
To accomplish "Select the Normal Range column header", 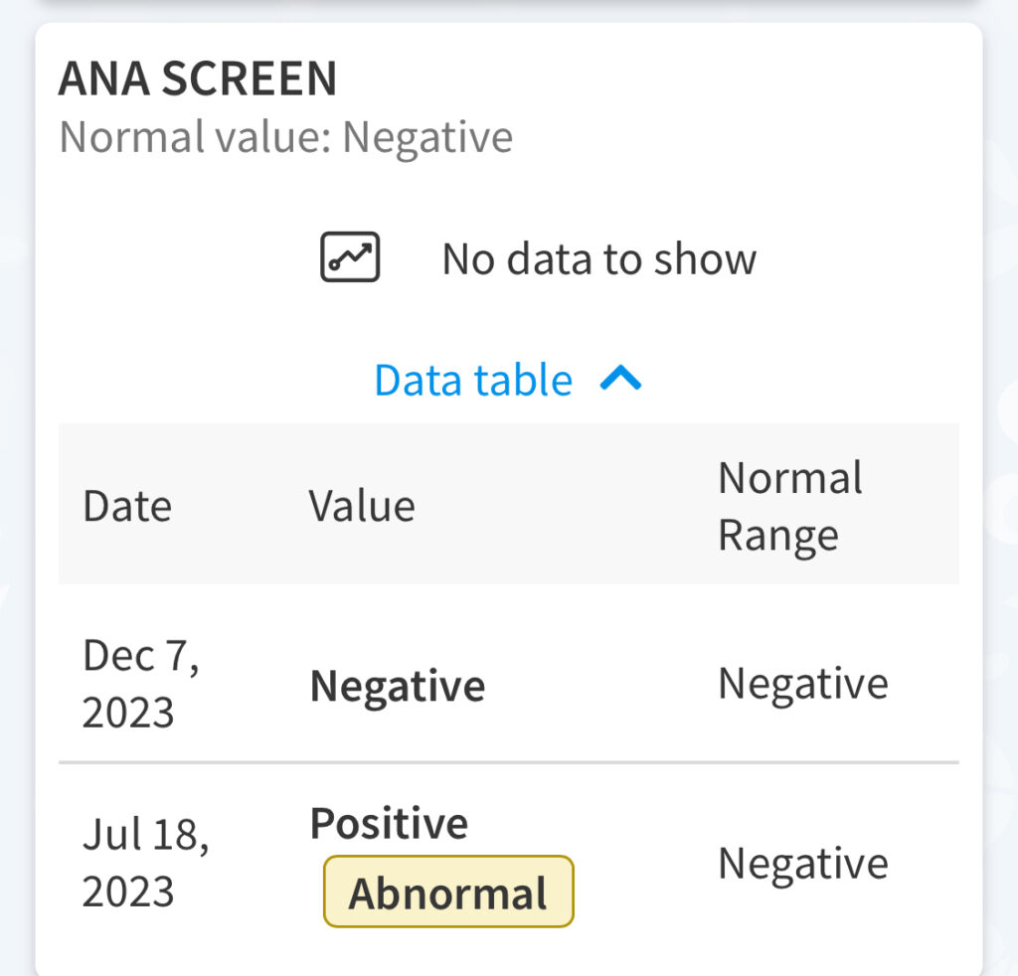I will [x=790, y=506].
